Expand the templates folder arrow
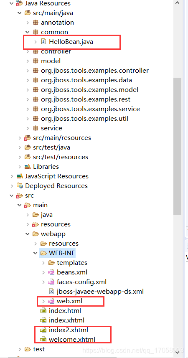 (x=43, y=263)
